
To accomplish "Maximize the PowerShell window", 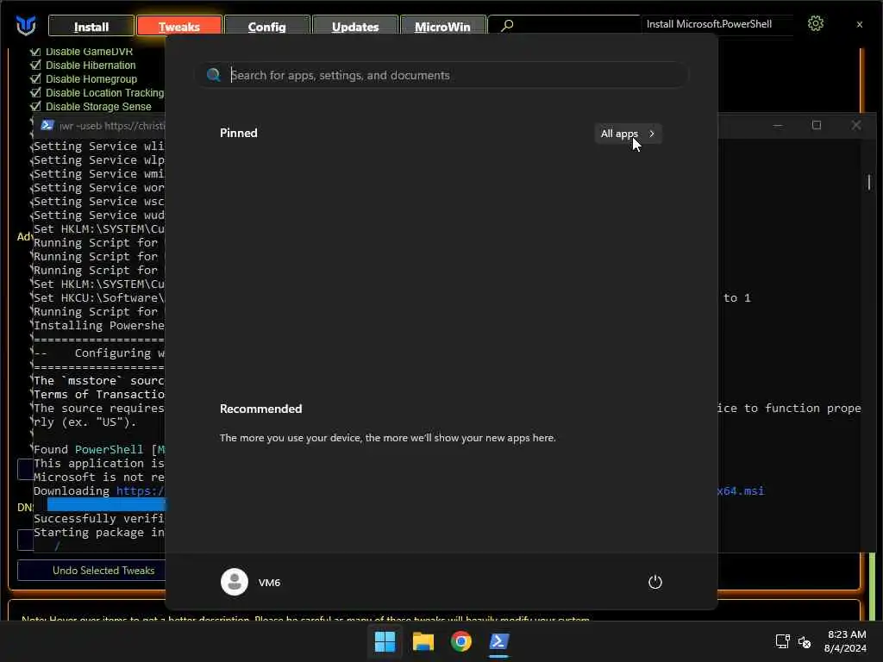I will [817, 125].
